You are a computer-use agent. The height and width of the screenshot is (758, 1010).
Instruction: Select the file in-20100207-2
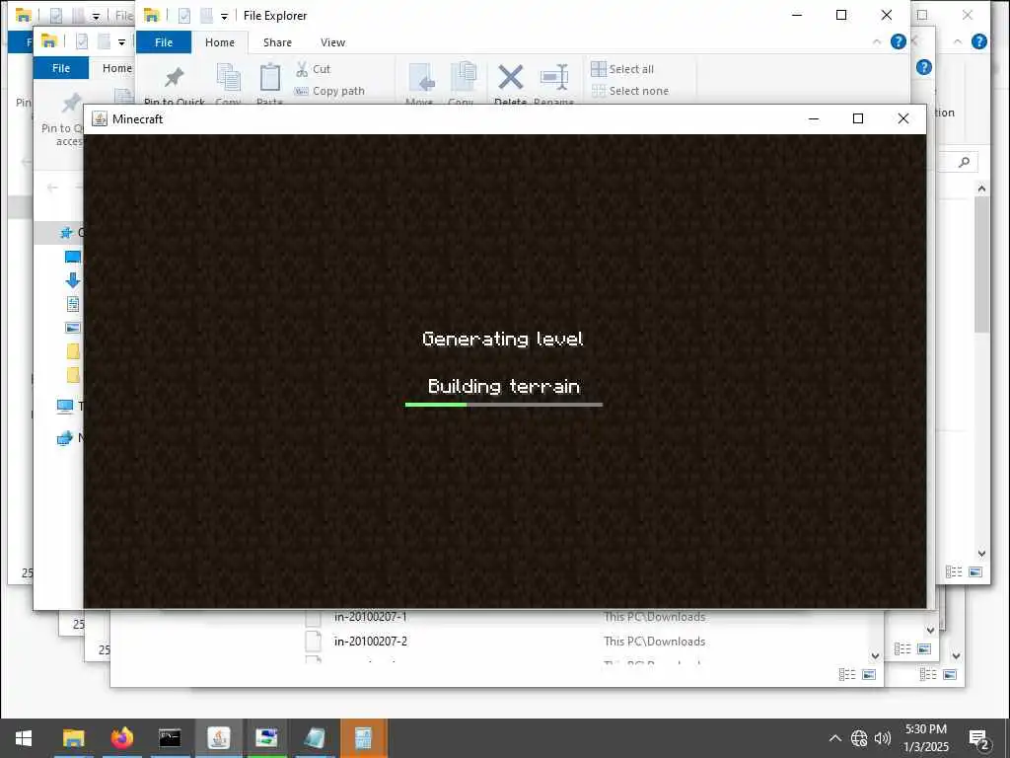(x=371, y=642)
